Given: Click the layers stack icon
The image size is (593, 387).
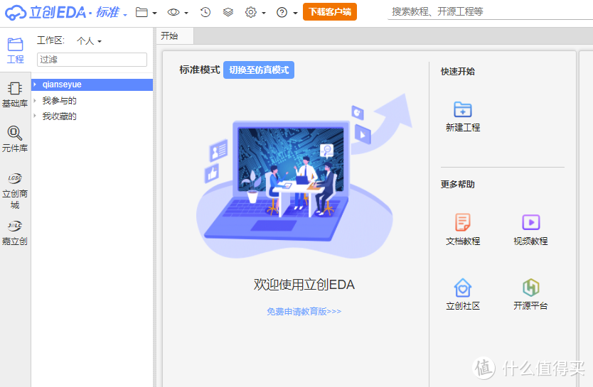Looking at the screenshot, I should point(228,13).
